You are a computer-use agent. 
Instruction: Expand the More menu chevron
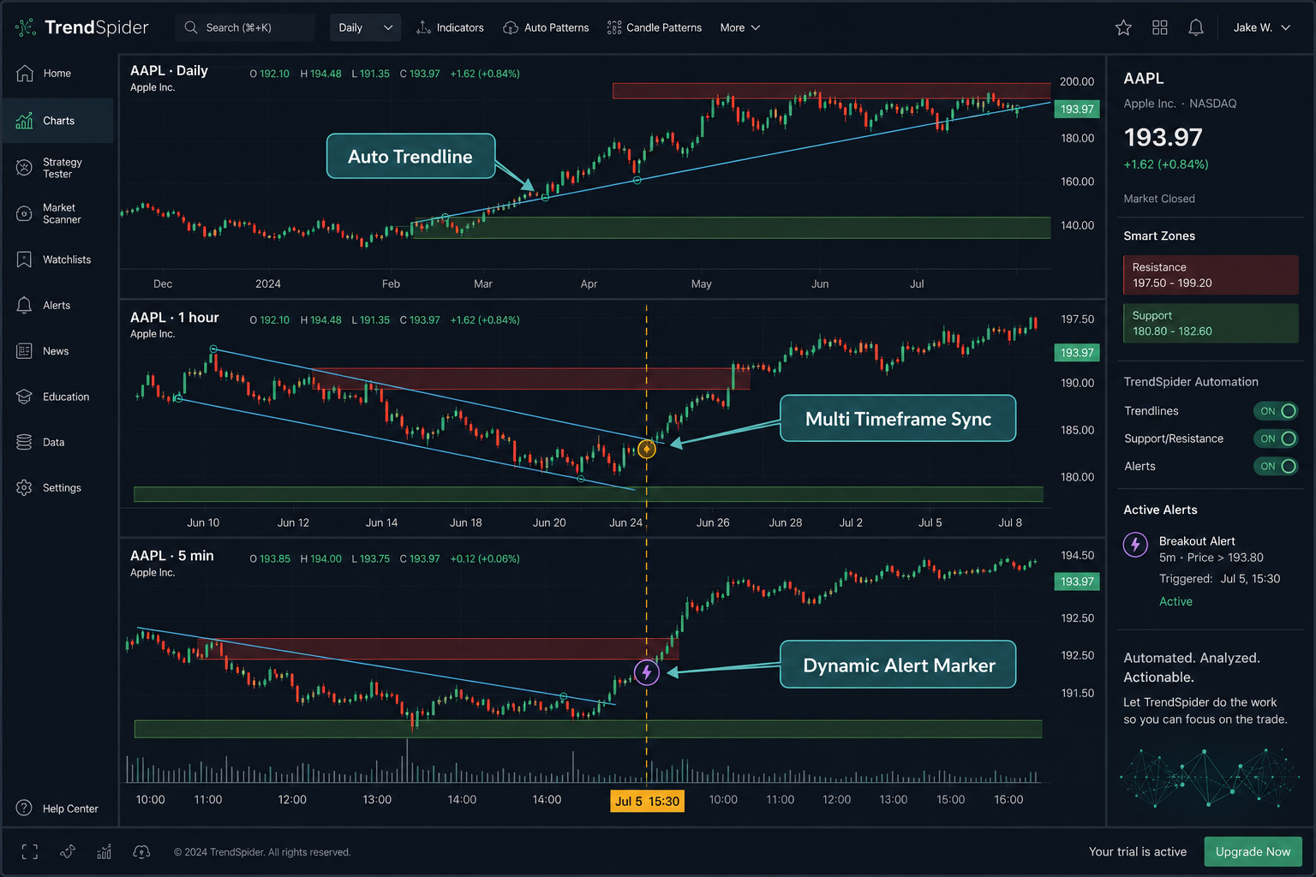[x=756, y=27]
